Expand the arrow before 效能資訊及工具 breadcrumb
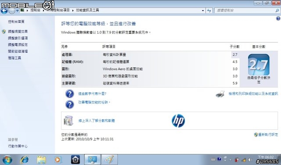The width and height of the screenshot is (281, 165). (x=73, y=11)
